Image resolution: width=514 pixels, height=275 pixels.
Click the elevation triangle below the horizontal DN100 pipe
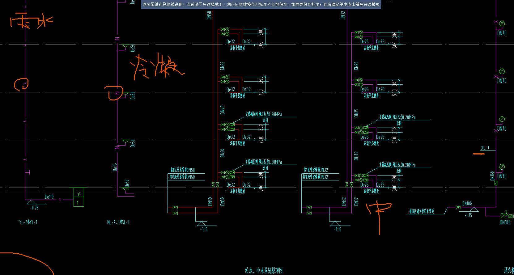(474, 209)
